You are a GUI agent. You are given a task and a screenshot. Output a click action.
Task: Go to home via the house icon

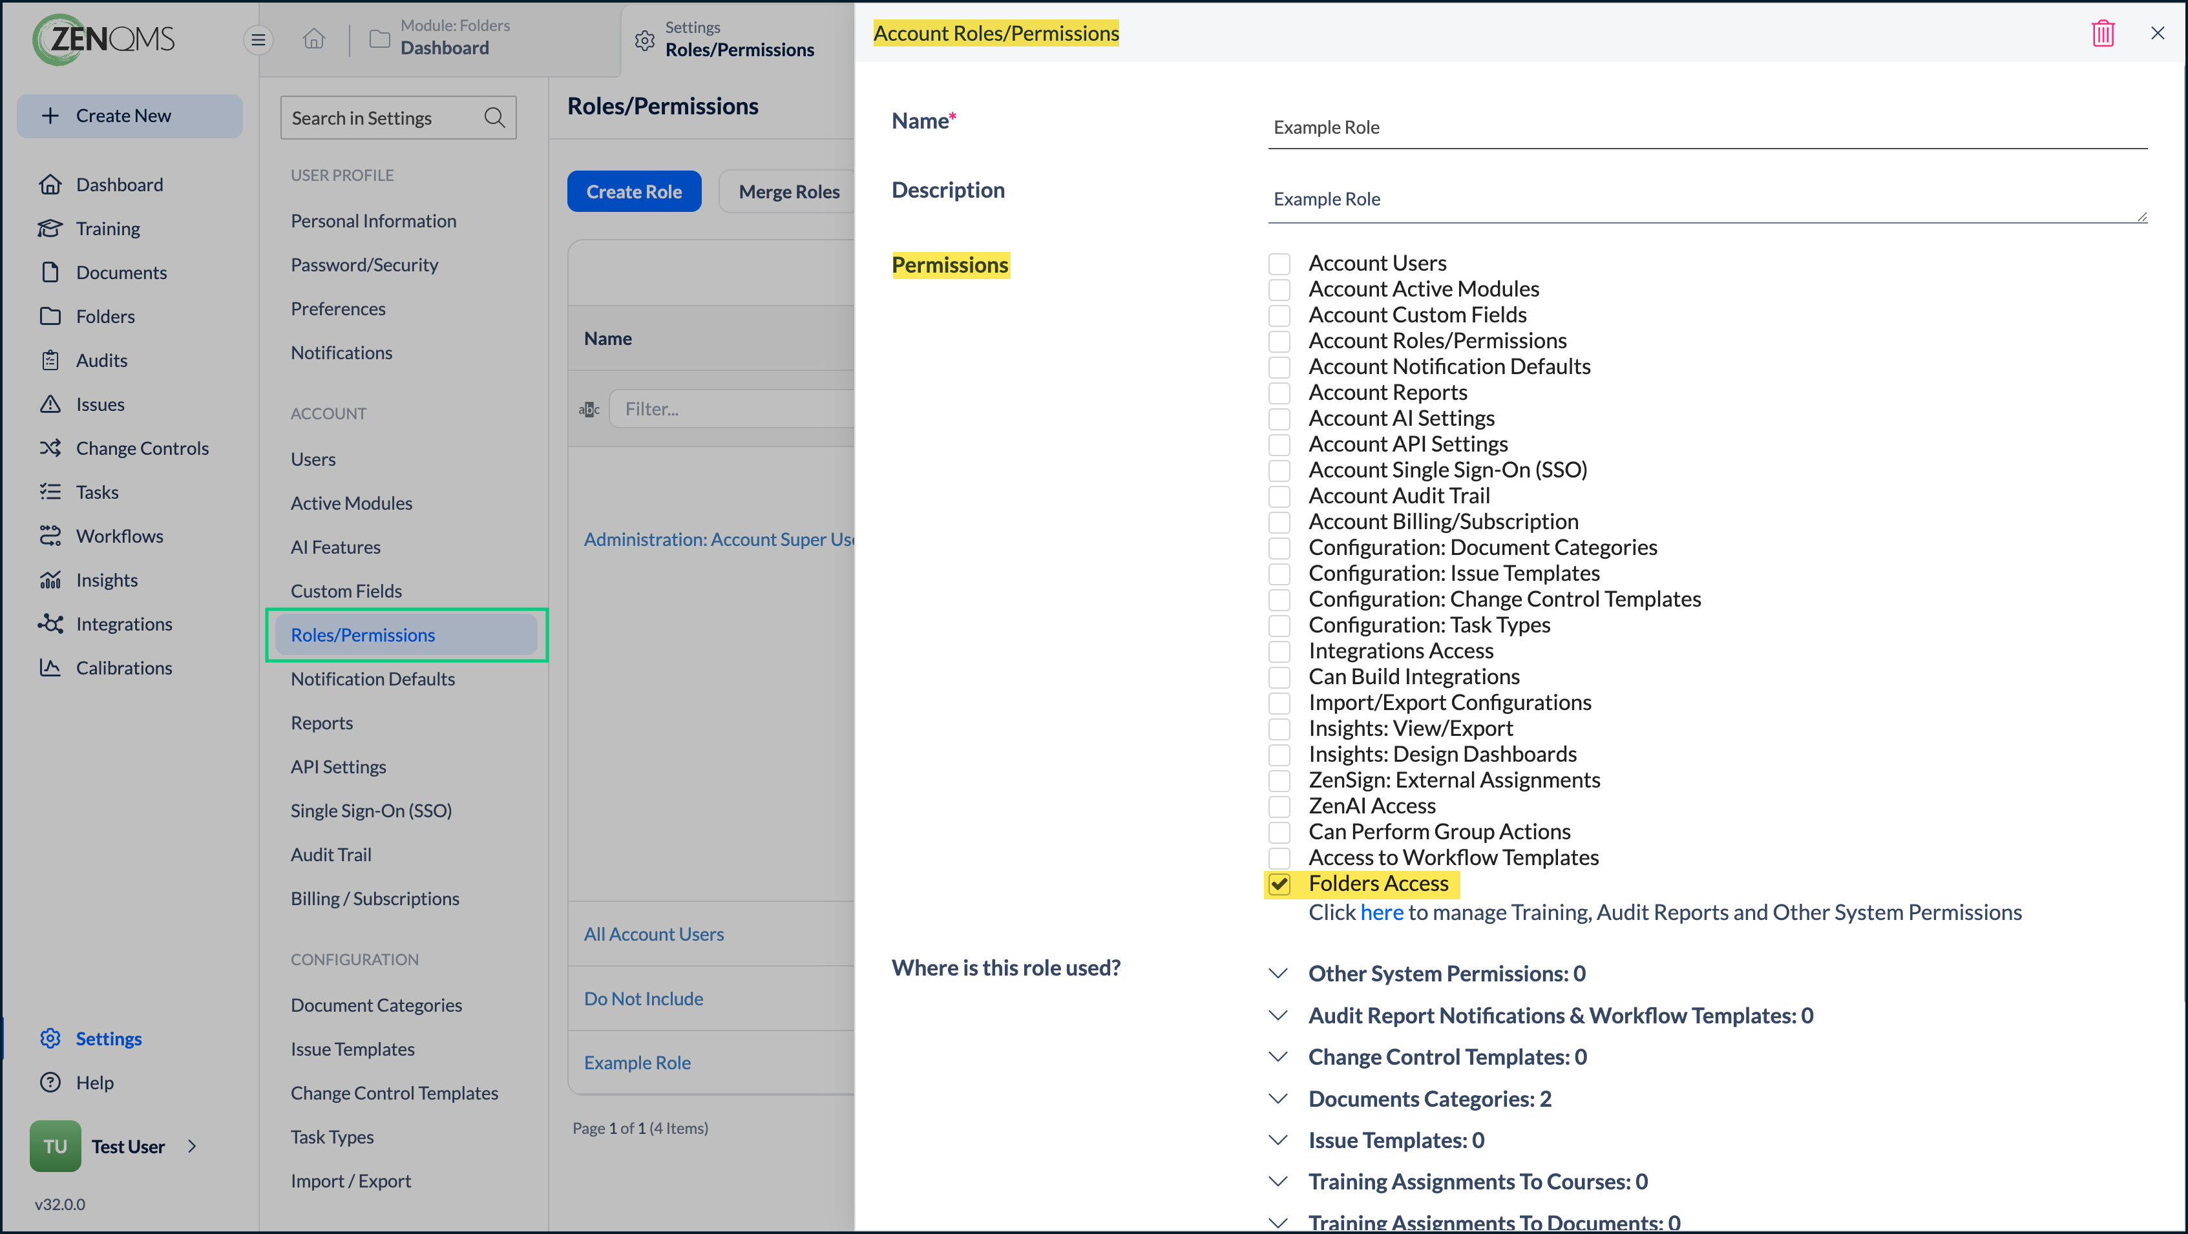314,39
